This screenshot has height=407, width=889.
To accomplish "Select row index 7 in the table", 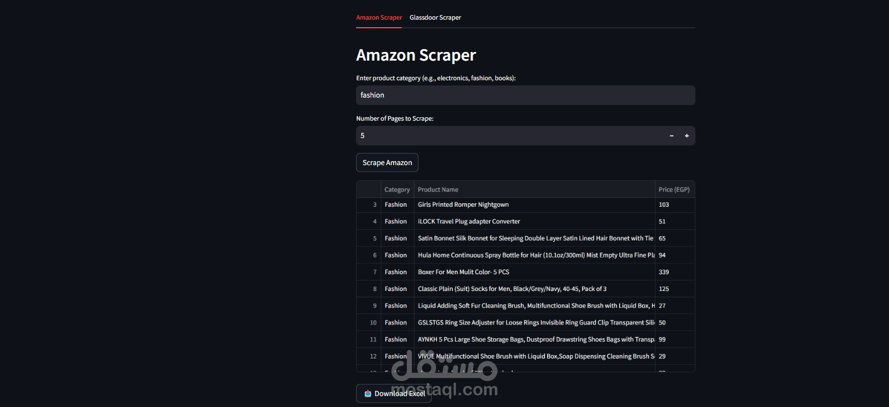I will click(369, 272).
